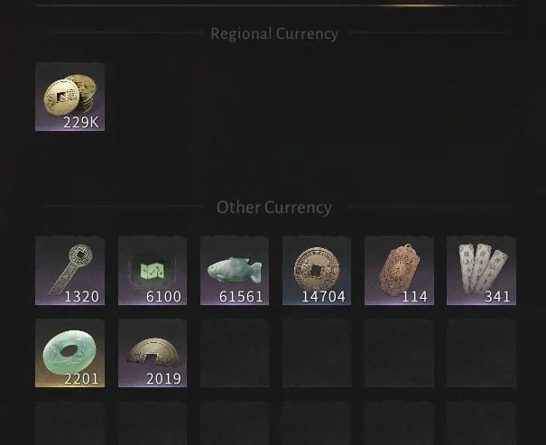Click the Regional Currency section header
The width and height of the screenshot is (546, 445).
coord(274,34)
